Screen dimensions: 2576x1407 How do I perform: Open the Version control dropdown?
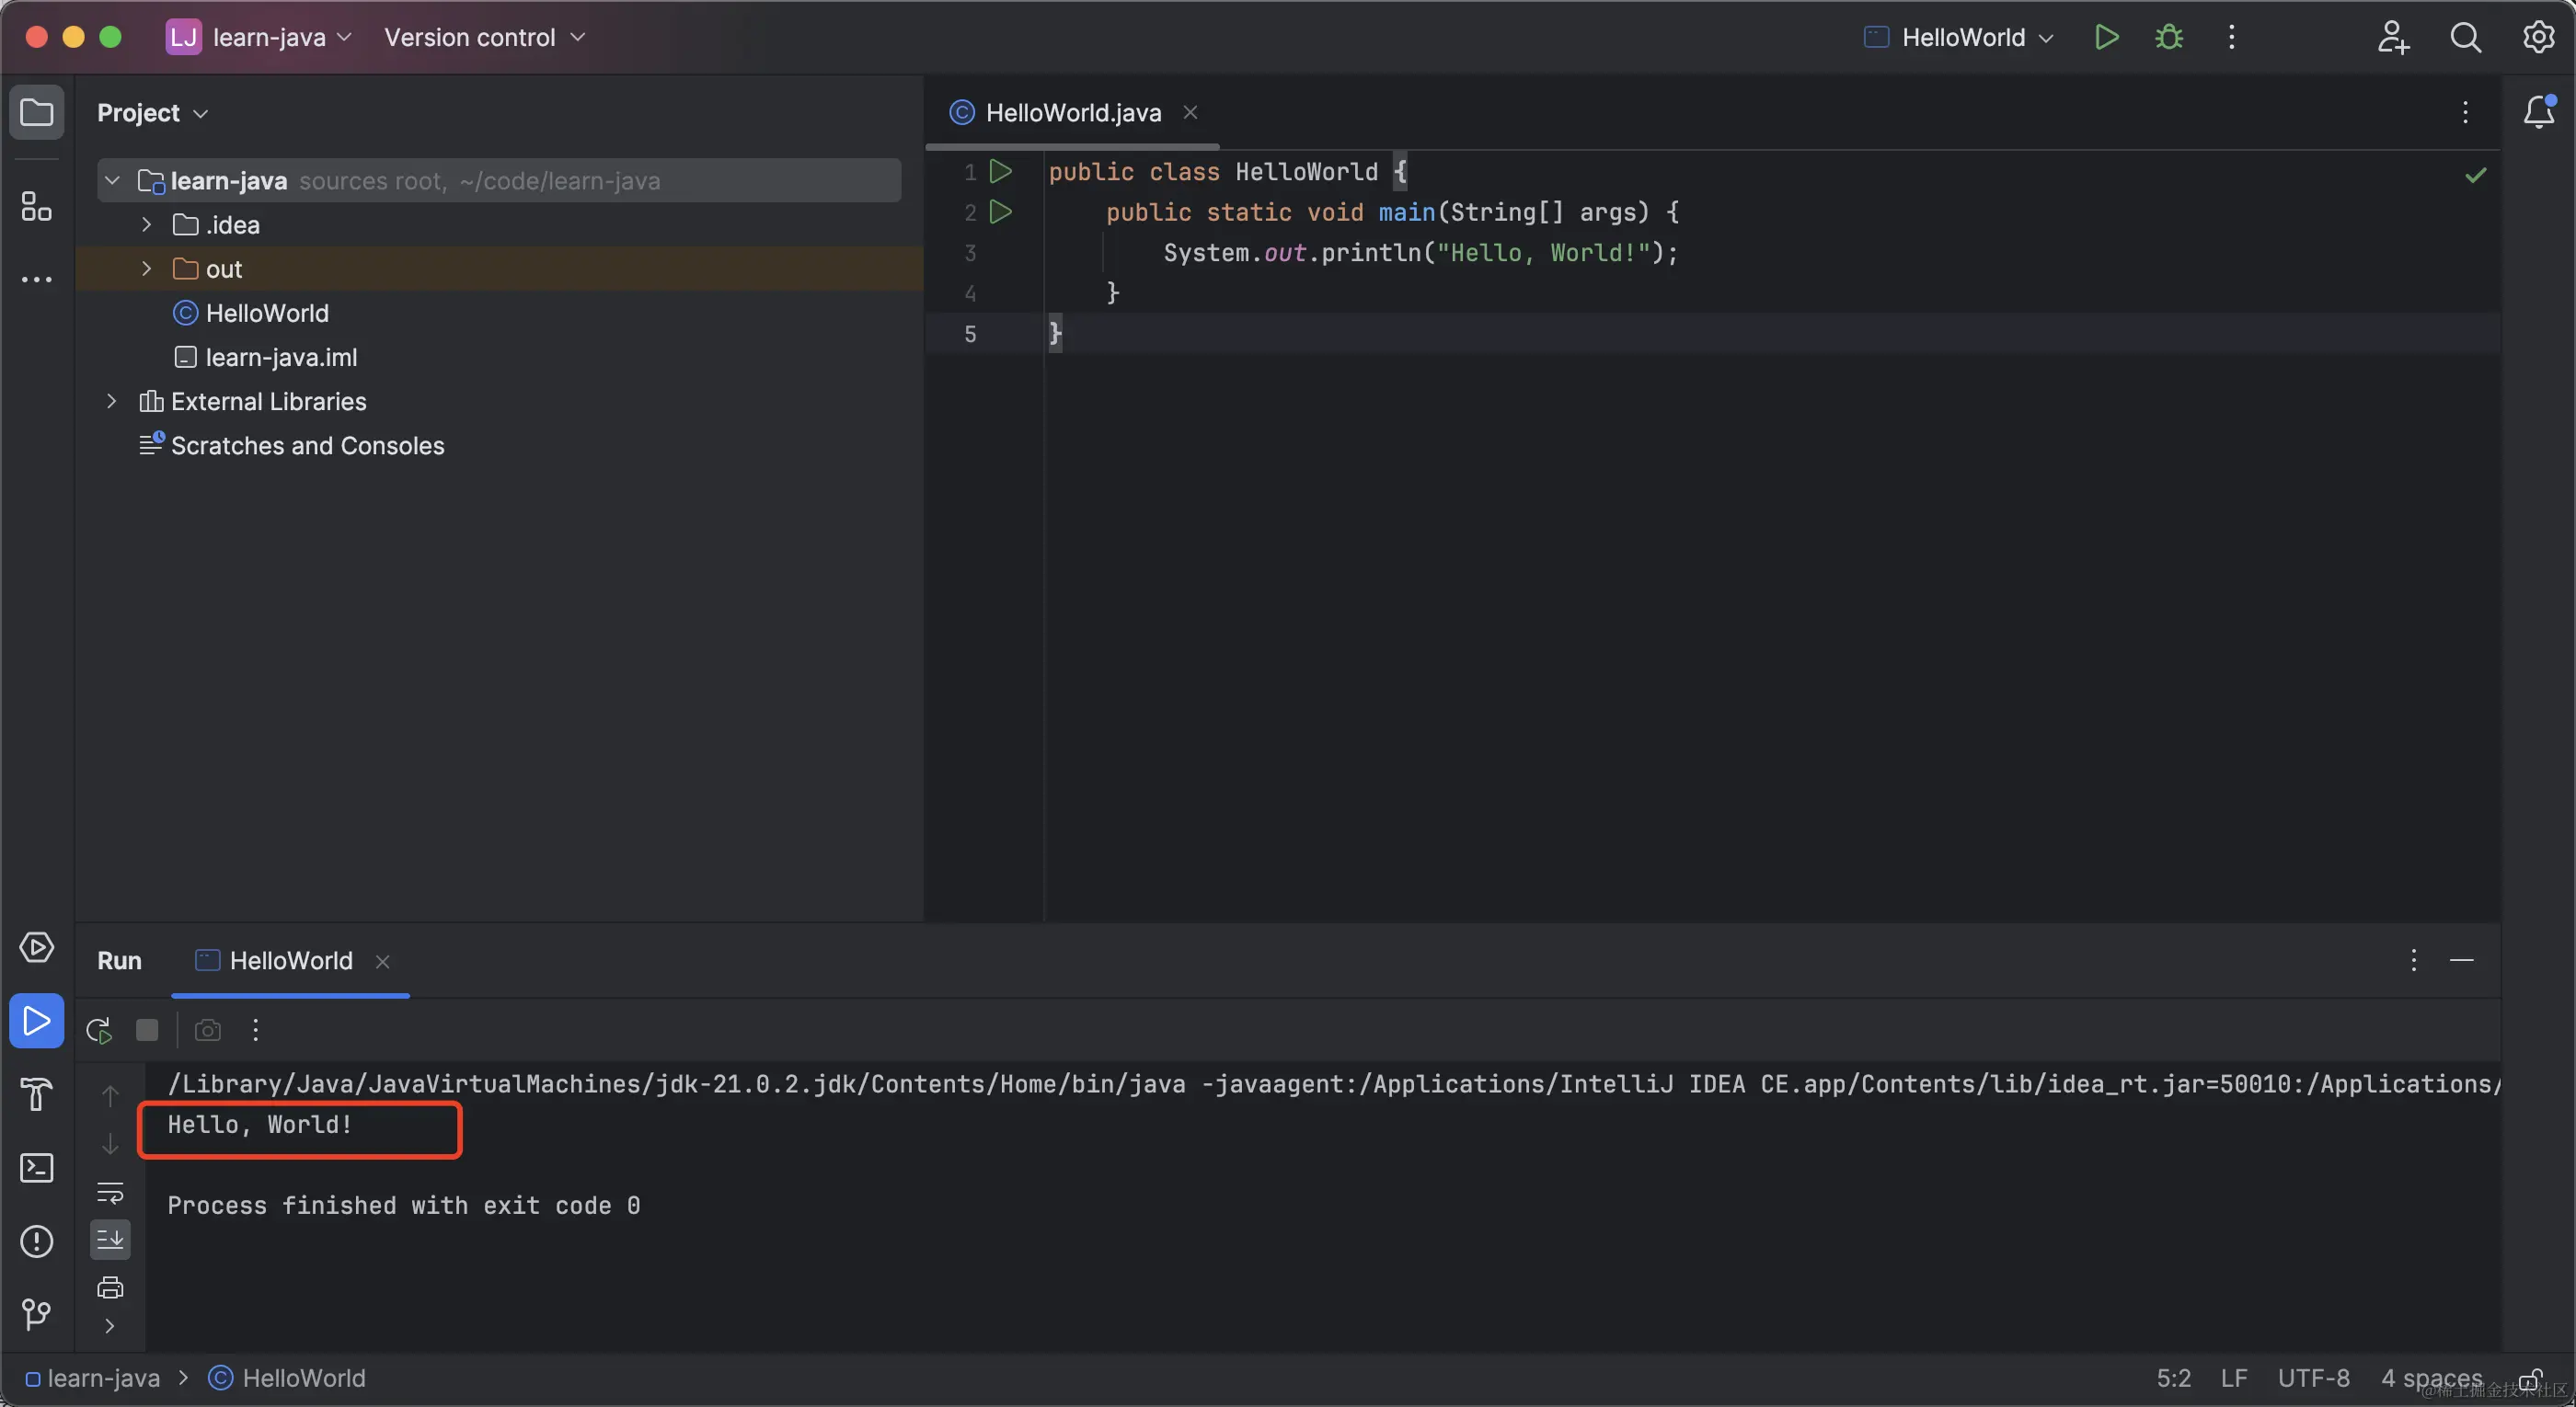pyautogui.click(x=484, y=37)
